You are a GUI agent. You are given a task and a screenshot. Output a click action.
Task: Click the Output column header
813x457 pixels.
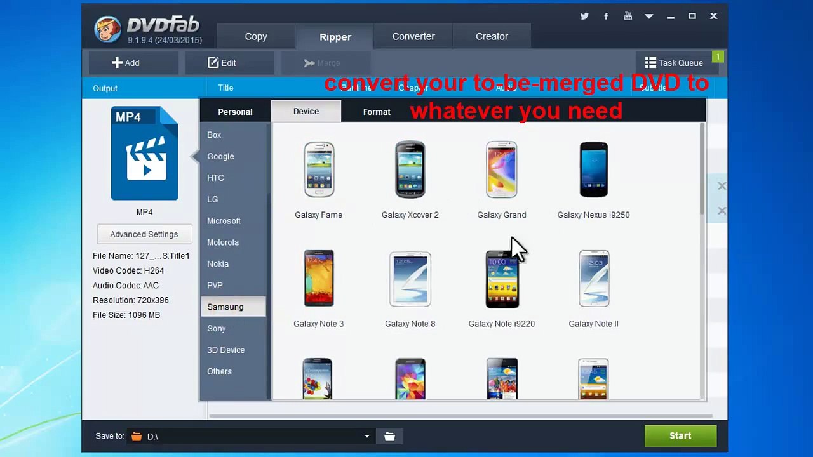point(105,88)
